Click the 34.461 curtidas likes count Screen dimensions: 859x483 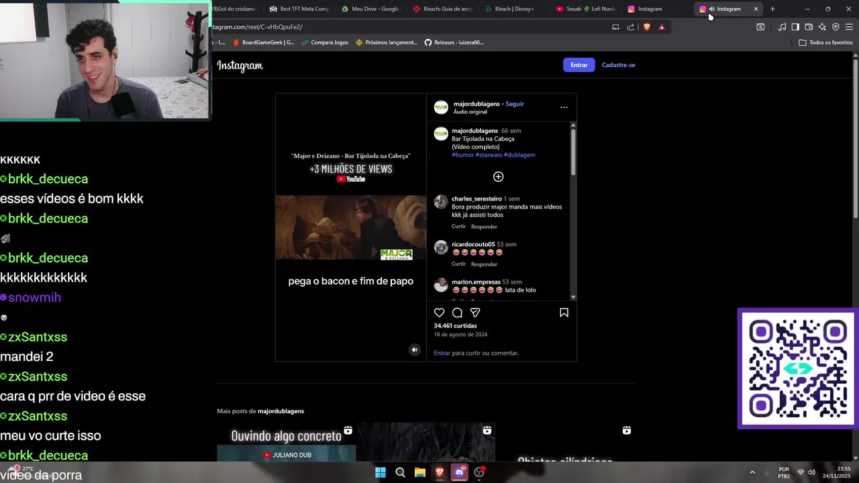point(455,326)
